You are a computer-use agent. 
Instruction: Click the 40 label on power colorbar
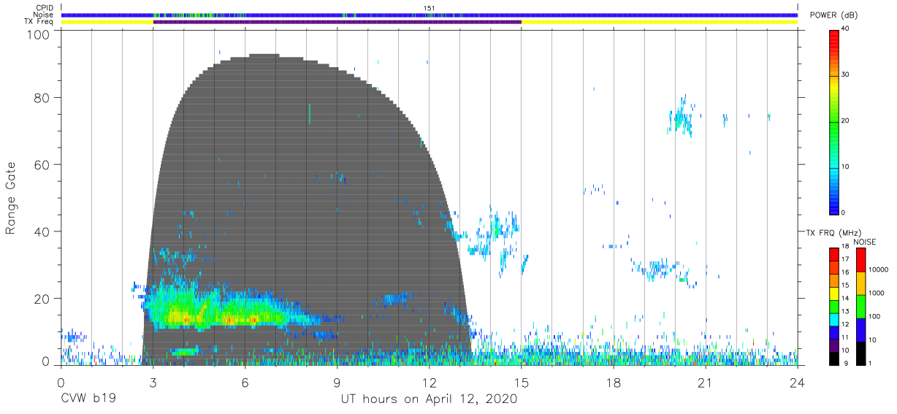(x=846, y=28)
